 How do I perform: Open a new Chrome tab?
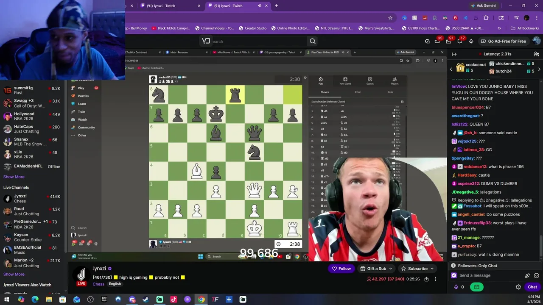point(277,6)
